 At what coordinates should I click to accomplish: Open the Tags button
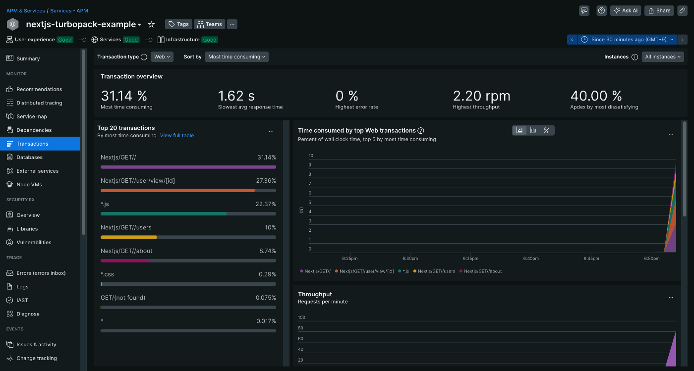(178, 24)
